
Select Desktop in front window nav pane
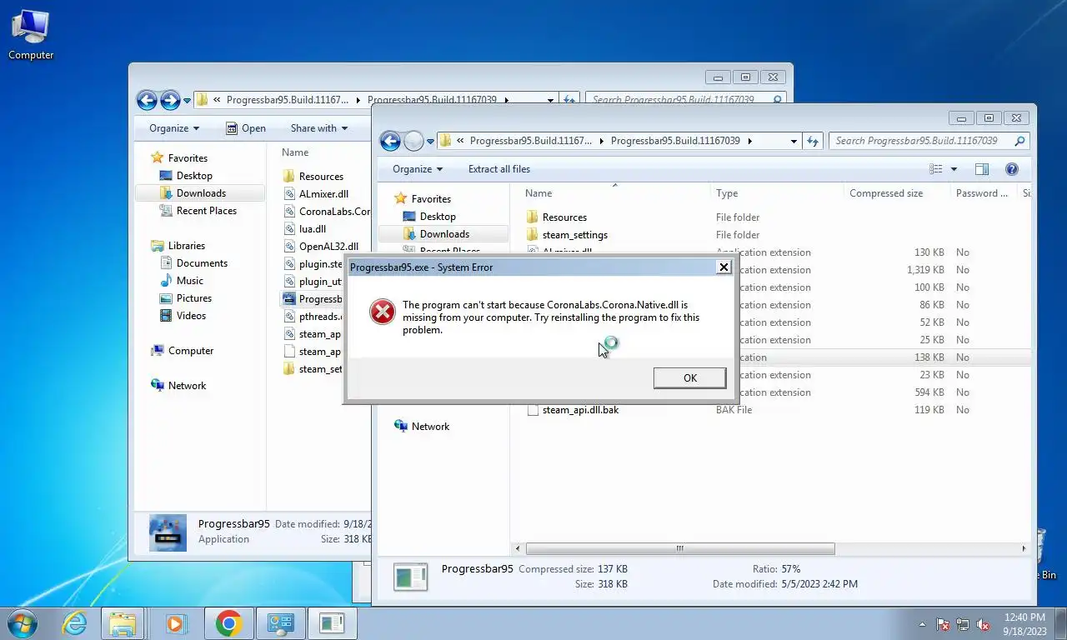coord(438,217)
